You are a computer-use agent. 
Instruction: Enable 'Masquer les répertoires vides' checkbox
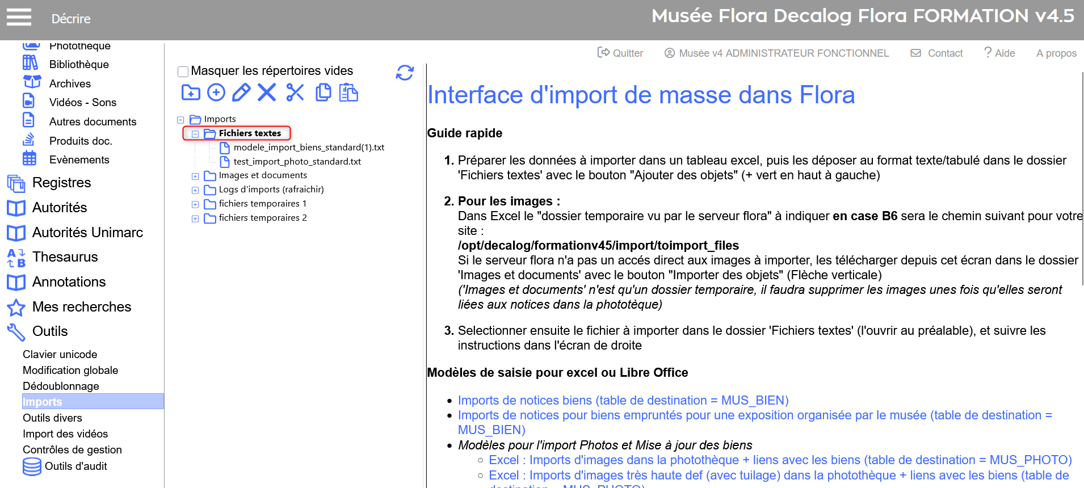(183, 71)
